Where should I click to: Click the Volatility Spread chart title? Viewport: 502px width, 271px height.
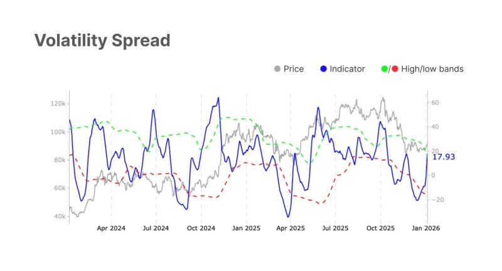coord(102,41)
